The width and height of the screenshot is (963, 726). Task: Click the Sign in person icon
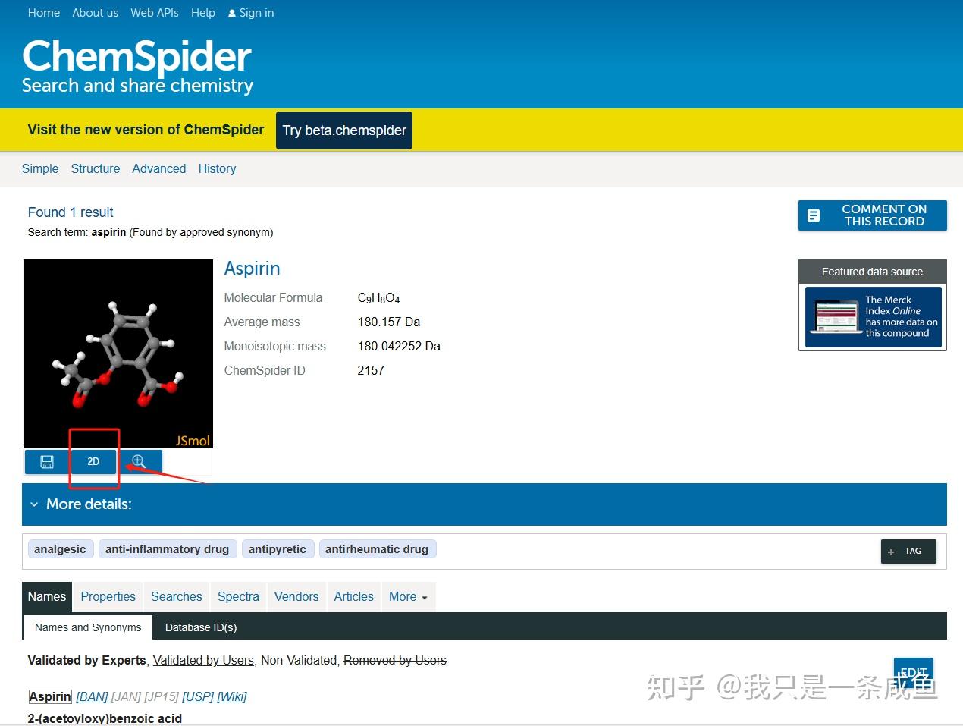[x=231, y=12]
